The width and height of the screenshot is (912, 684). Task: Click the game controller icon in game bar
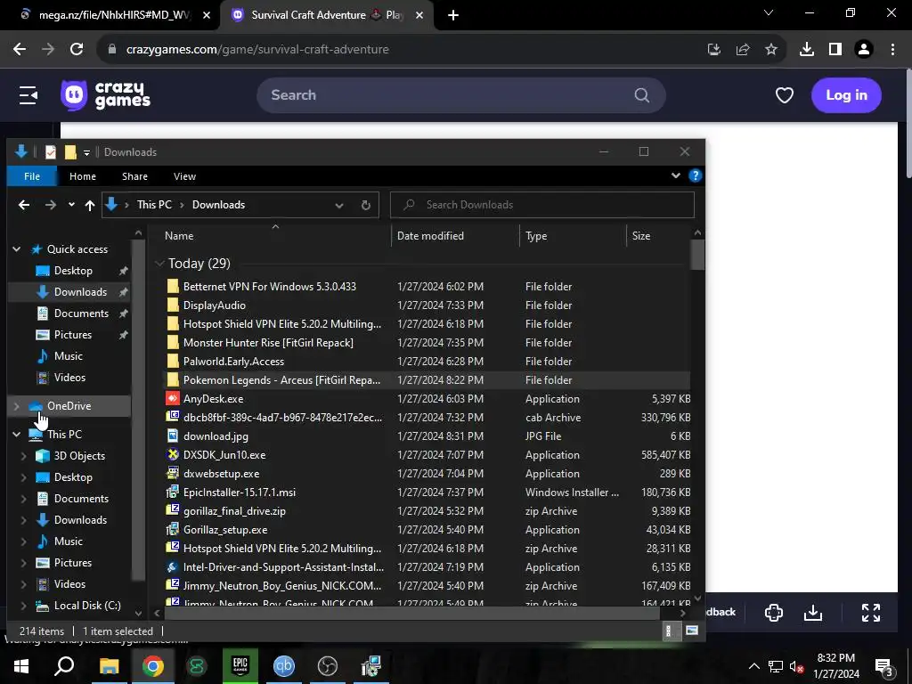click(x=774, y=613)
